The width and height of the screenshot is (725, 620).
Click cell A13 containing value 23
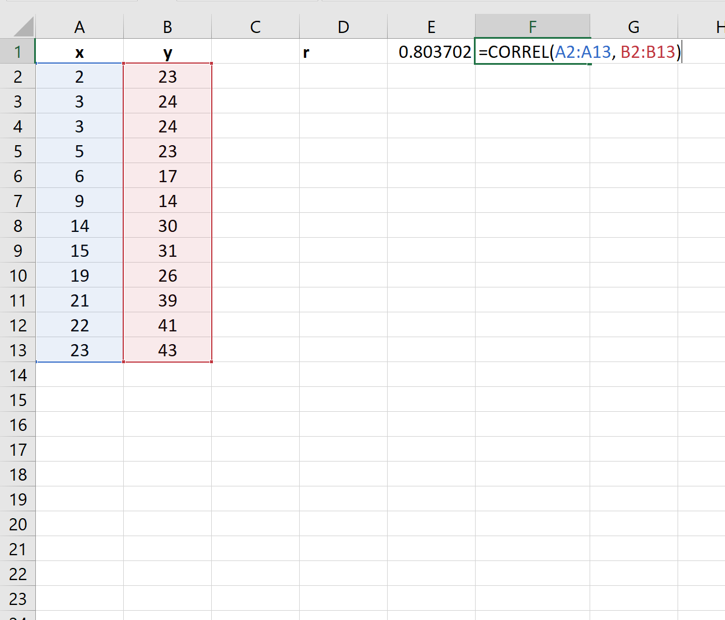coord(79,350)
